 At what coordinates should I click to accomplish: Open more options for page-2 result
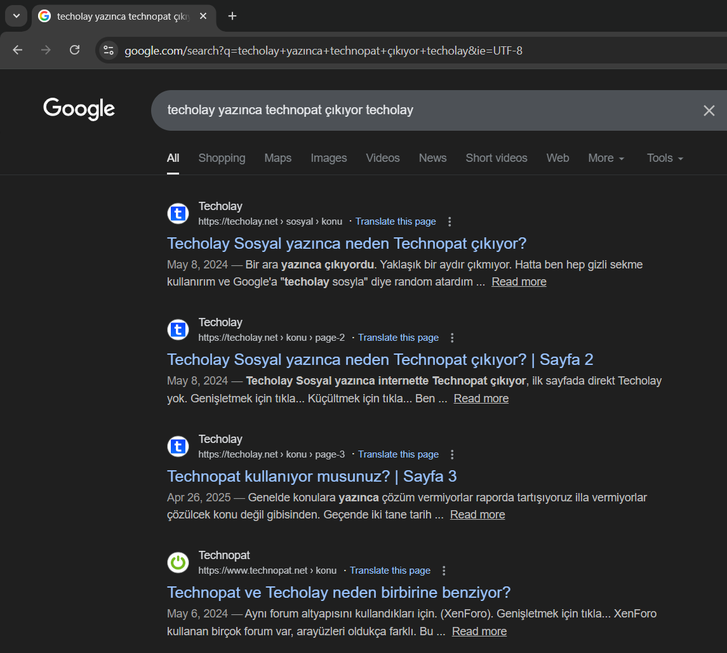[x=452, y=338]
